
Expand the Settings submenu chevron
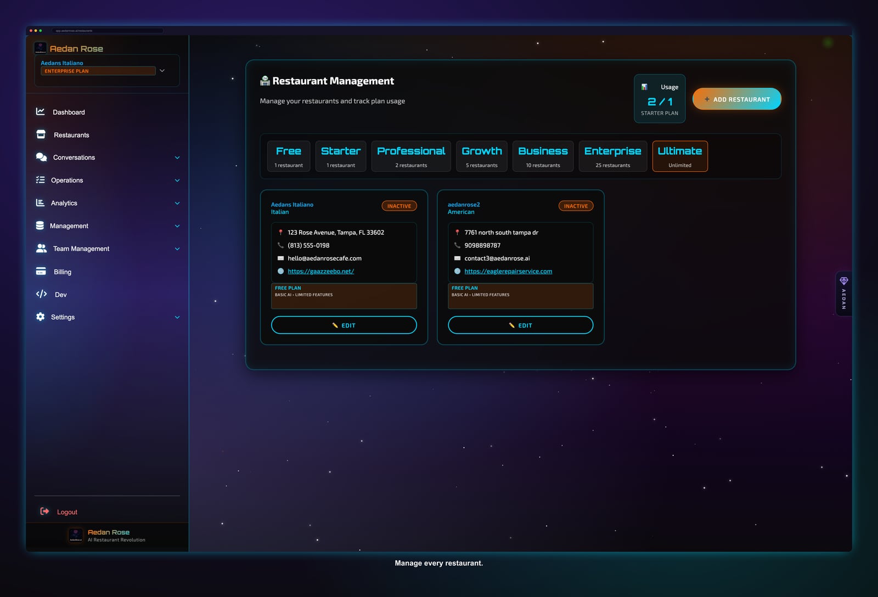177,317
